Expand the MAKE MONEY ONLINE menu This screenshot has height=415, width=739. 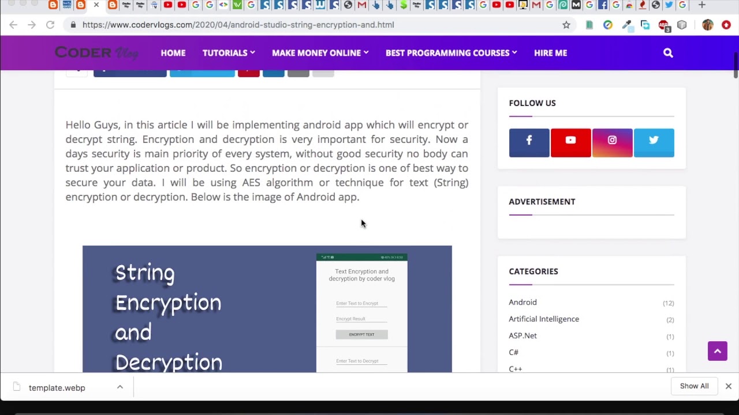click(x=320, y=52)
